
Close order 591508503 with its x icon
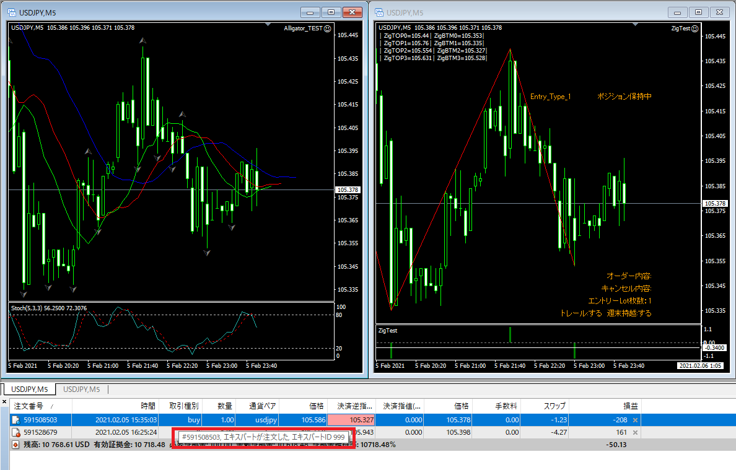click(x=634, y=420)
